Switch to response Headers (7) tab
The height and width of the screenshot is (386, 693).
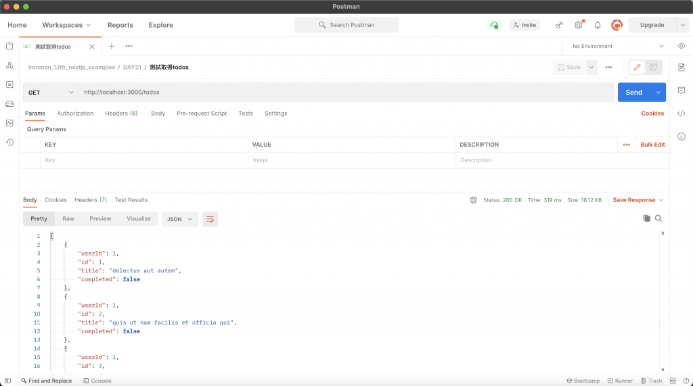pyautogui.click(x=91, y=200)
